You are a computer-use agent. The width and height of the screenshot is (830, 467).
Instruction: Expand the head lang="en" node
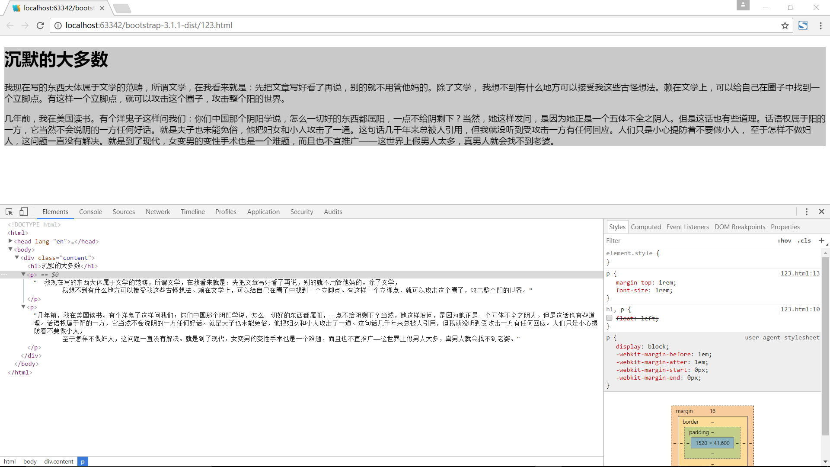coord(10,241)
